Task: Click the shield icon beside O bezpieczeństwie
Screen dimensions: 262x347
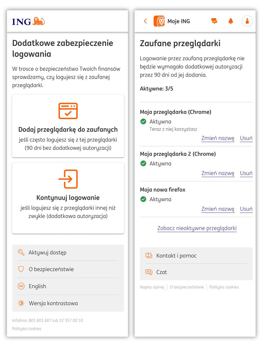Action: click(21, 269)
